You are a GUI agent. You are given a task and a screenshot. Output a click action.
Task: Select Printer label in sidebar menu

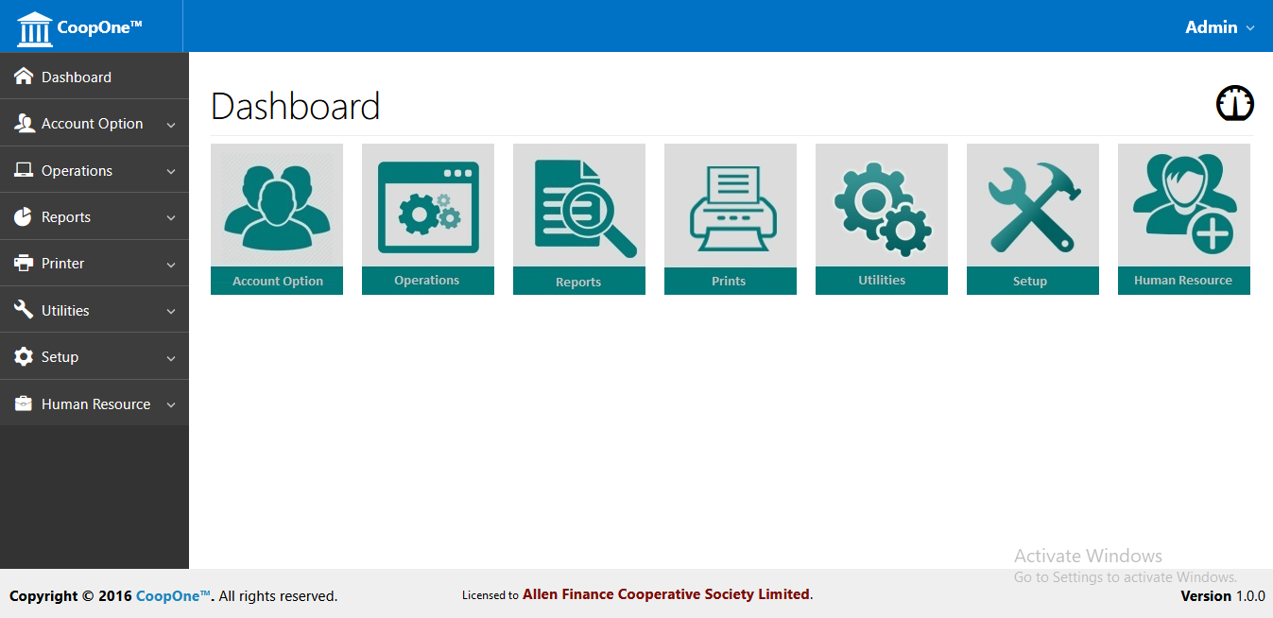63,263
